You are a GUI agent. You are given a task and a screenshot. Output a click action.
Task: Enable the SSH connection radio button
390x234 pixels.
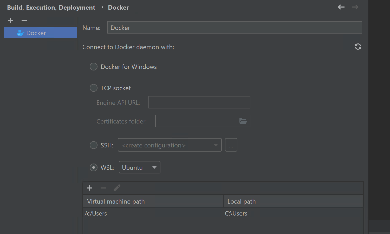pos(94,145)
